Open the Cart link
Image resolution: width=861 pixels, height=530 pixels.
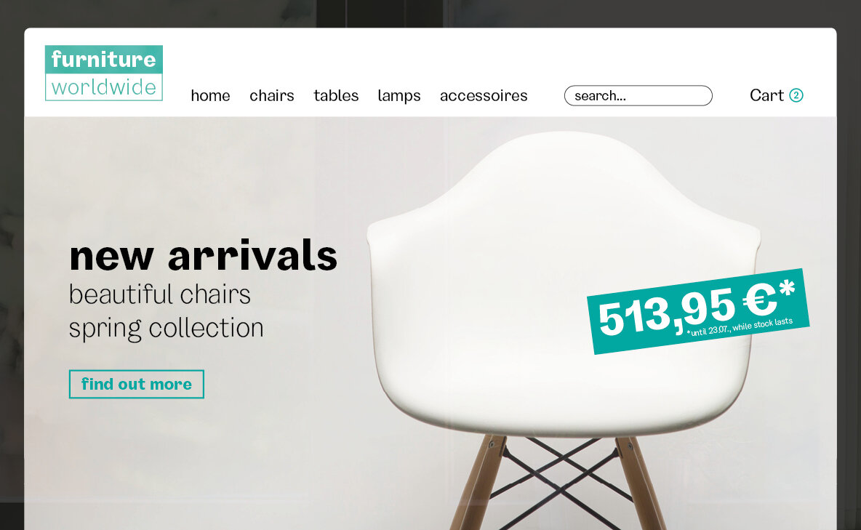[766, 95]
